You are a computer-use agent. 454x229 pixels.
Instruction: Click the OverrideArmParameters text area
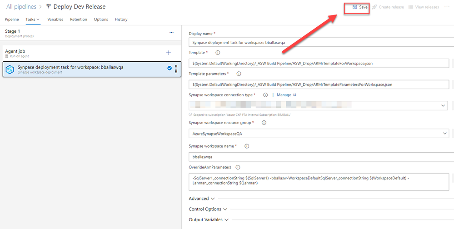(x=319, y=182)
